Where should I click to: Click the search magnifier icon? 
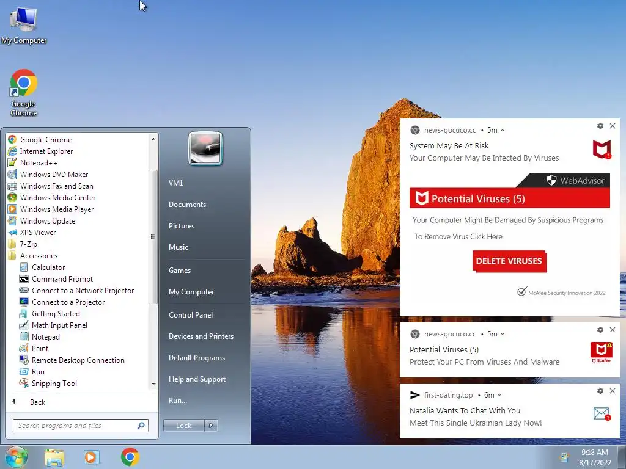(141, 426)
